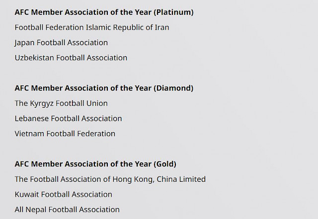Click the Kuwait Football Association line
Viewport: 318px width, 219px height.
pos(64,195)
